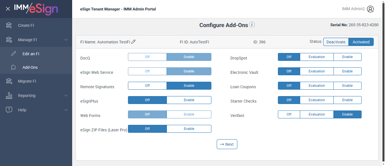The width and height of the screenshot is (385, 166).
Task: Click the Edit an FI pencil icon
Action: coord(14,54)
